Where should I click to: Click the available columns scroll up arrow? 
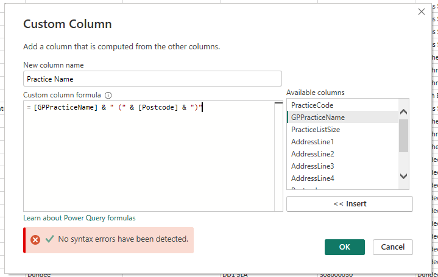403,112
